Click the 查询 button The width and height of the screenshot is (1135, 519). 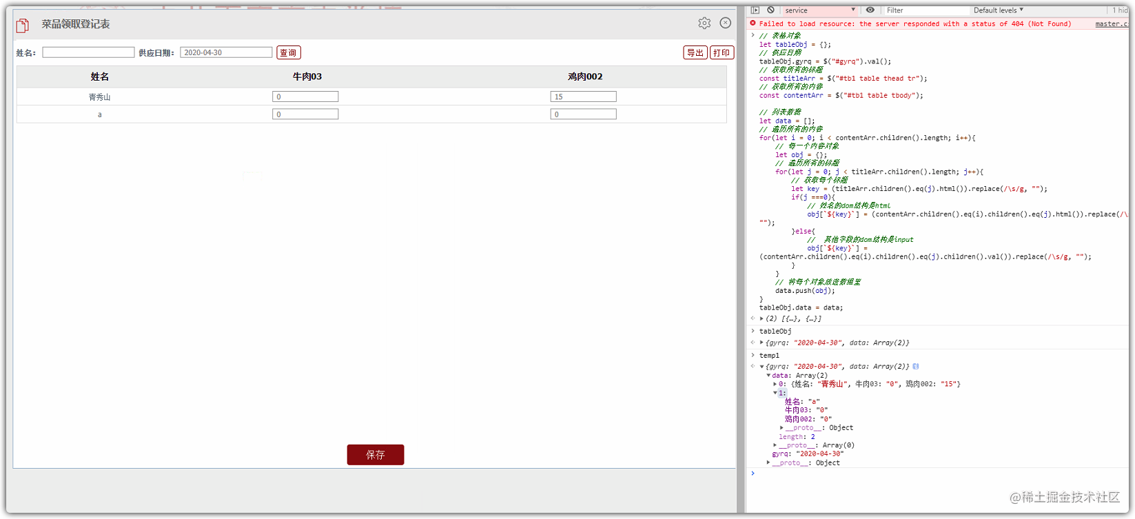(x=289, y=52)
